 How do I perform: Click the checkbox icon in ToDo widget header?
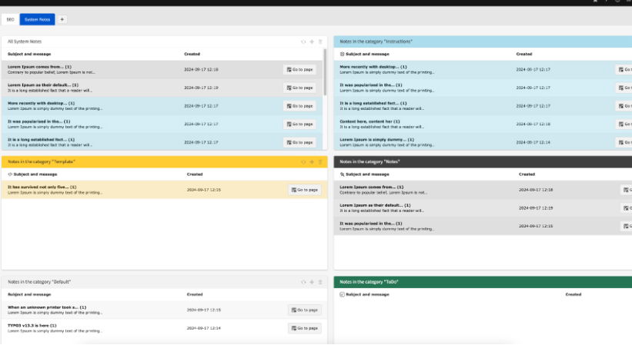click(x=343, y=294)
